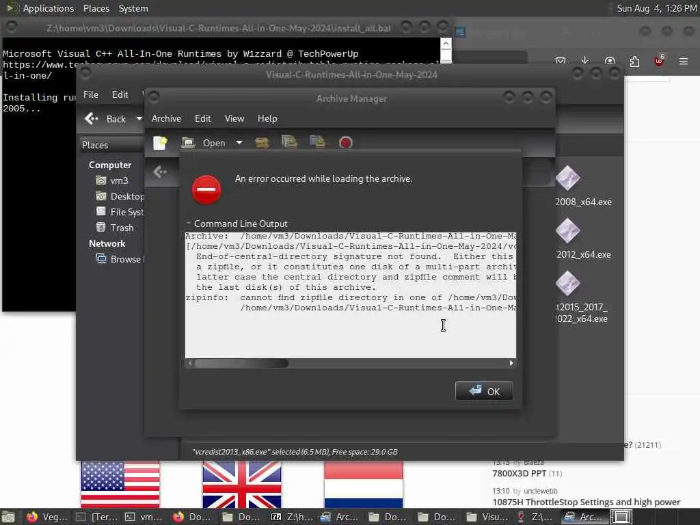Image resolution: width=700 pixels, height=525 pixels.
Task: Click the Netherlands flag image
Action: click(364, 485)
